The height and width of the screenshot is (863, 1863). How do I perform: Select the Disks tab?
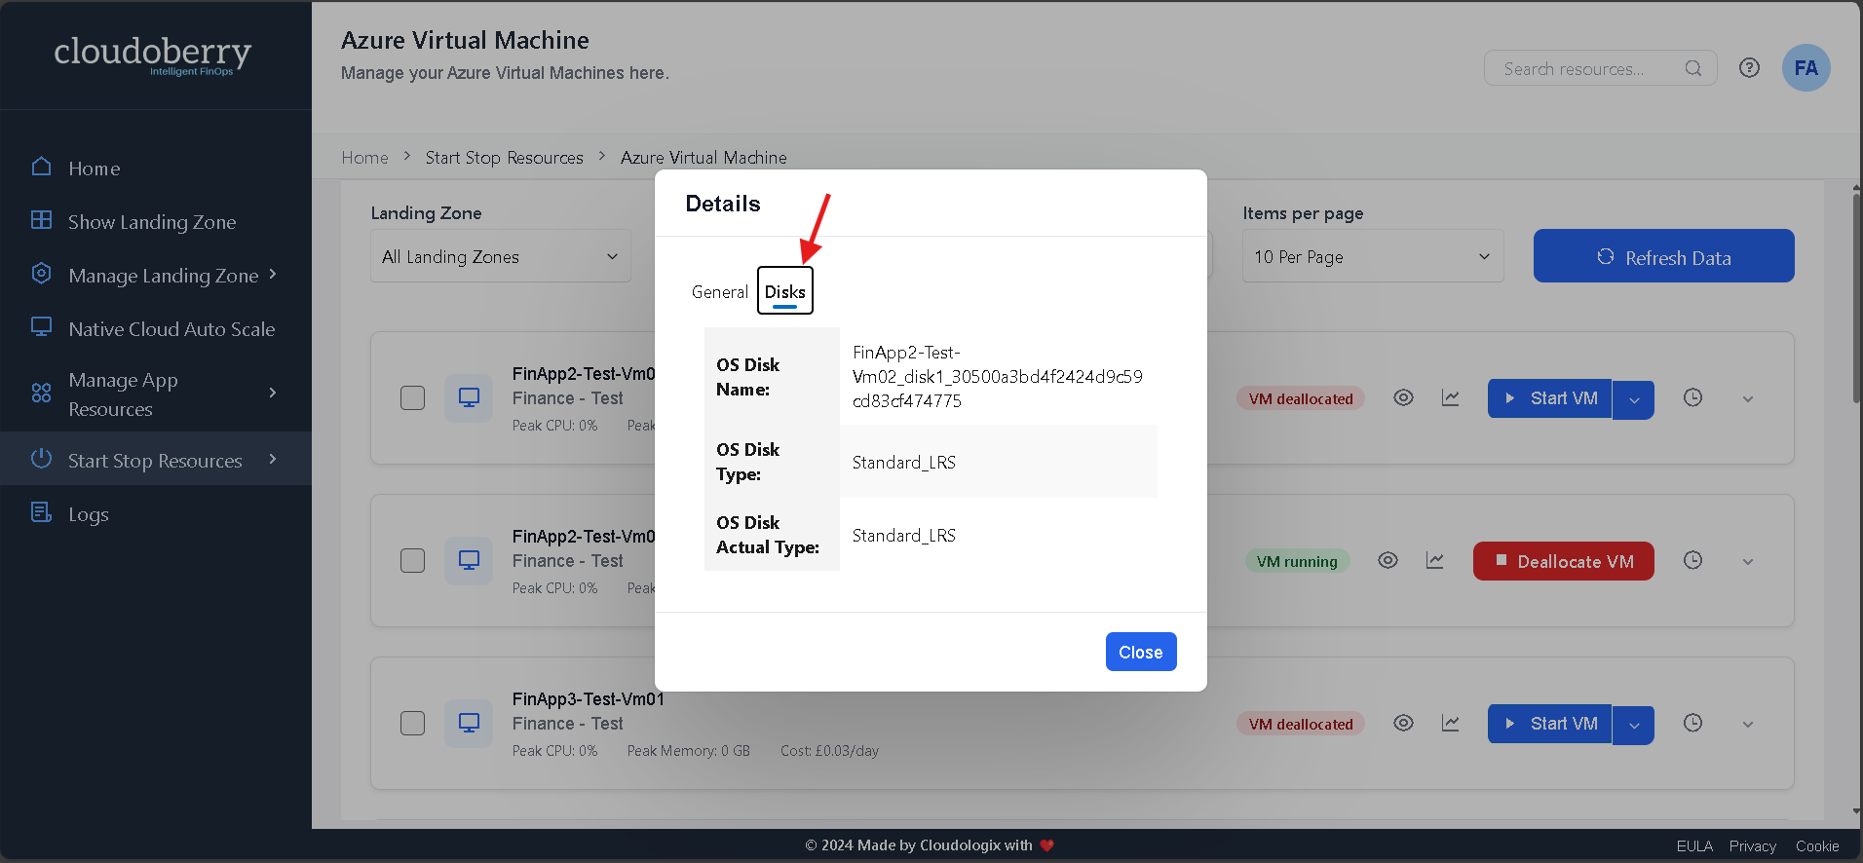tap(785, 290)
